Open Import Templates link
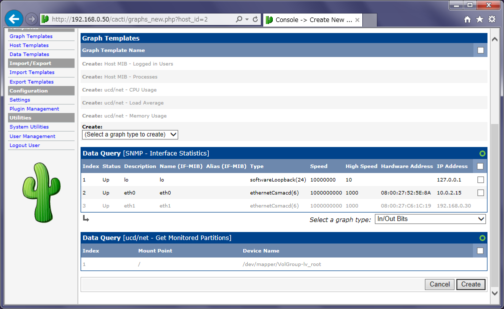The width and height of the screenshot is (504, 309). tap(32, 72)
